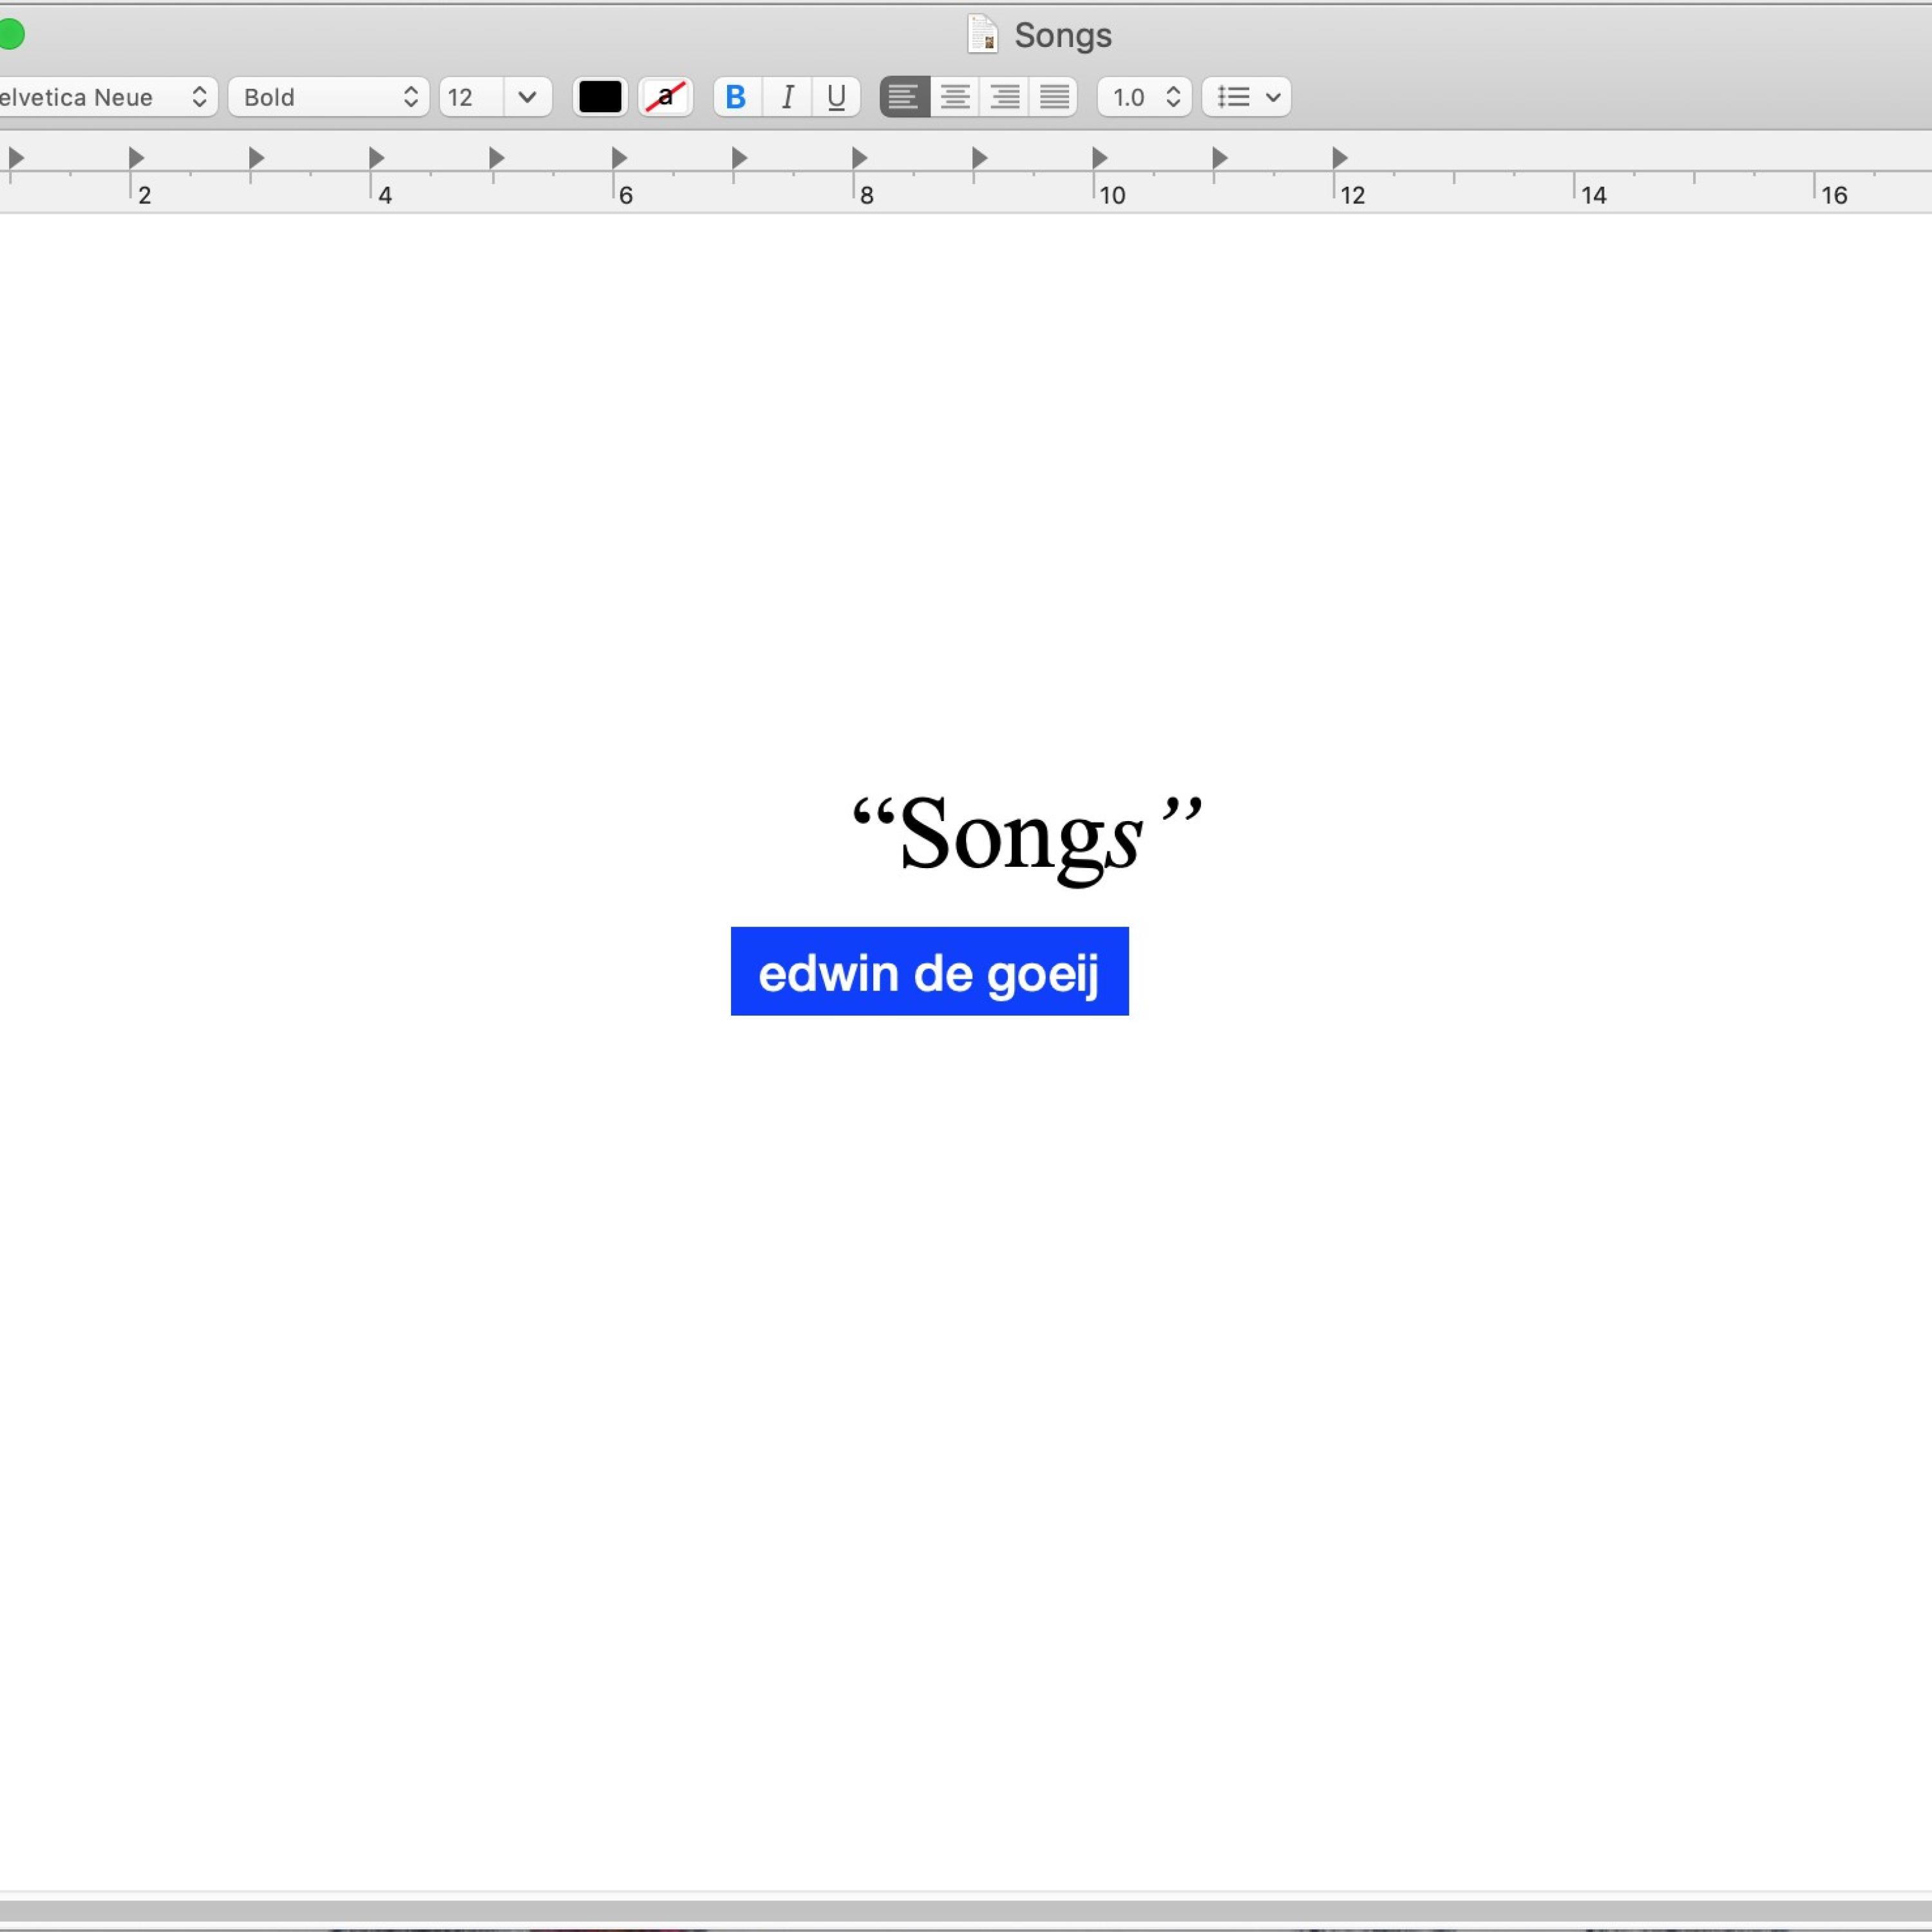The height and width of the screenshot is (1932, 1932).
Task: Toggle underline formatting button
Action: tap(836, 97)
